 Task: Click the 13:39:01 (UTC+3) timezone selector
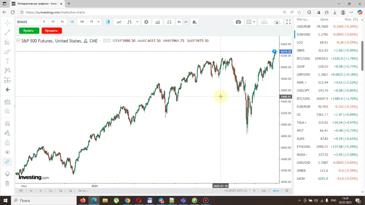[236, 191]
